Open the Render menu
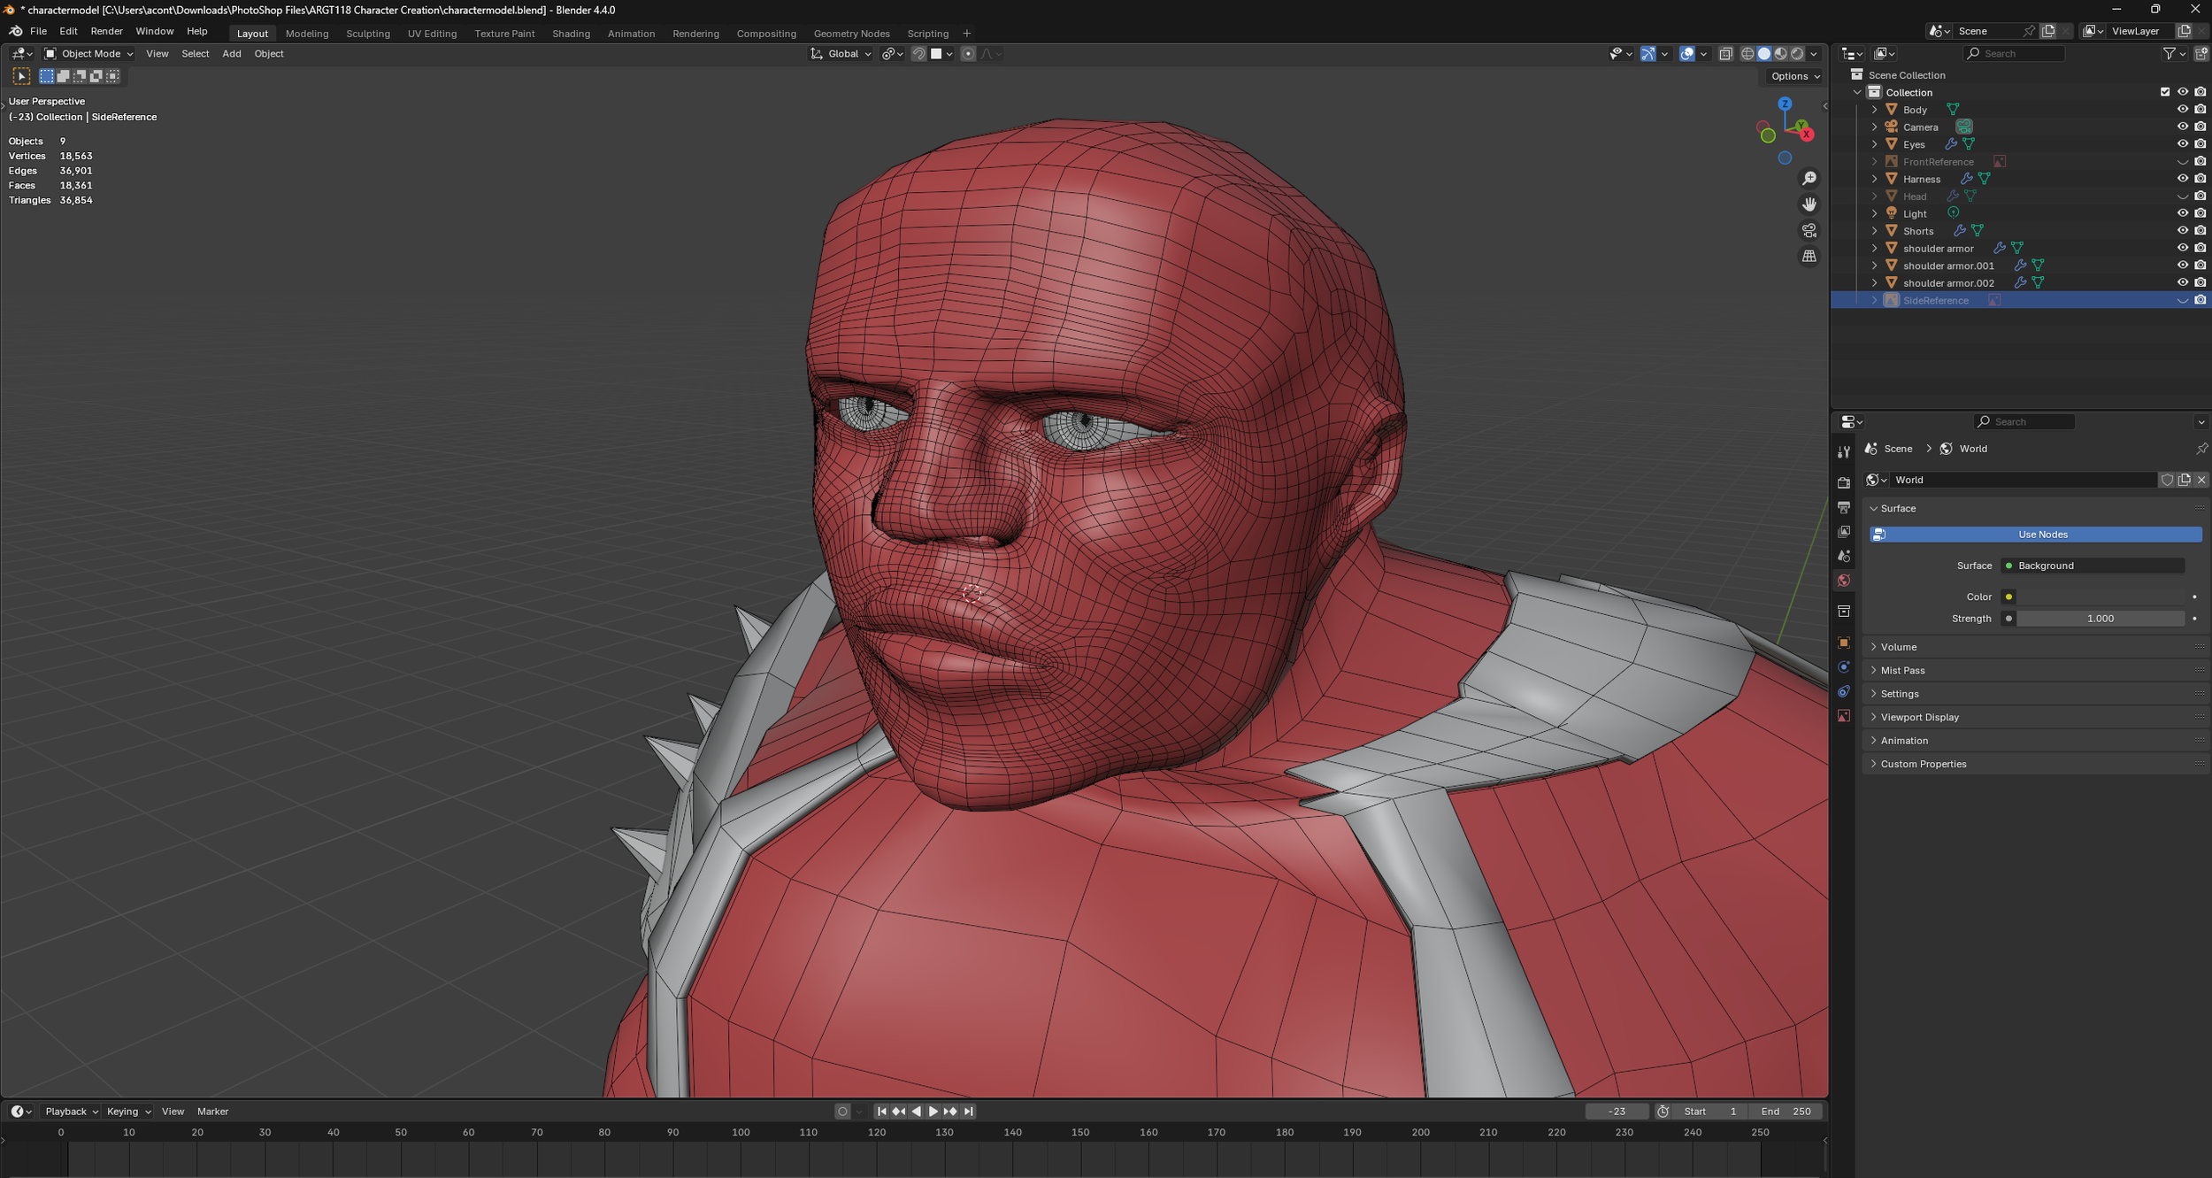This screenshot has width=2212, height=1178. point(106,31)
